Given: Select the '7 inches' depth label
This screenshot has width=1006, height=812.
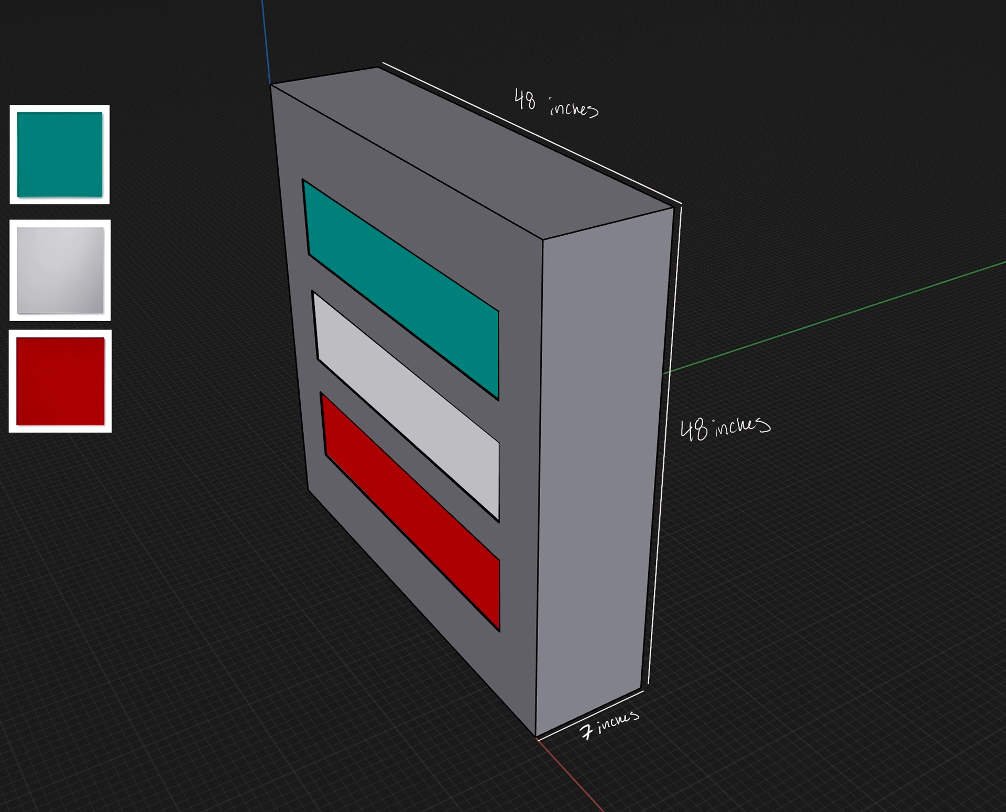Looking at the screenshot, I should tap(609, 725).
